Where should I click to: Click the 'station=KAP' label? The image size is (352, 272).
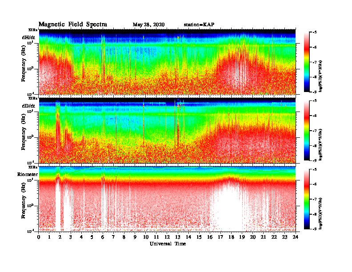(199, 24)
